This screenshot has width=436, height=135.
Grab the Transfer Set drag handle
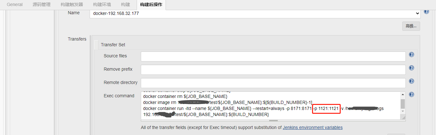pyautogui.click(x=96, y=45)
